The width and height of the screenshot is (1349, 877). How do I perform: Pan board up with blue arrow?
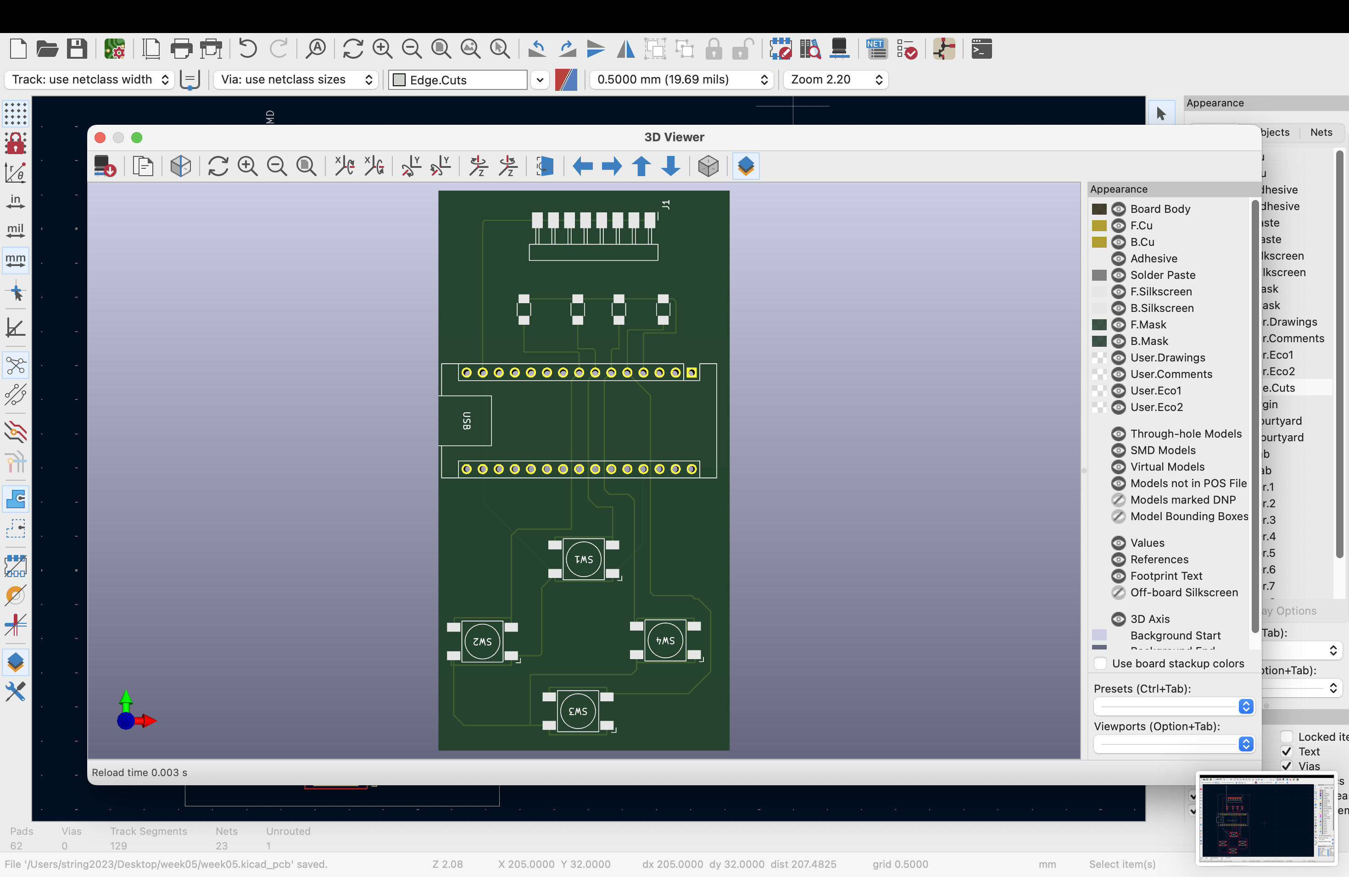pyautogui.click(x=641, y=166)
